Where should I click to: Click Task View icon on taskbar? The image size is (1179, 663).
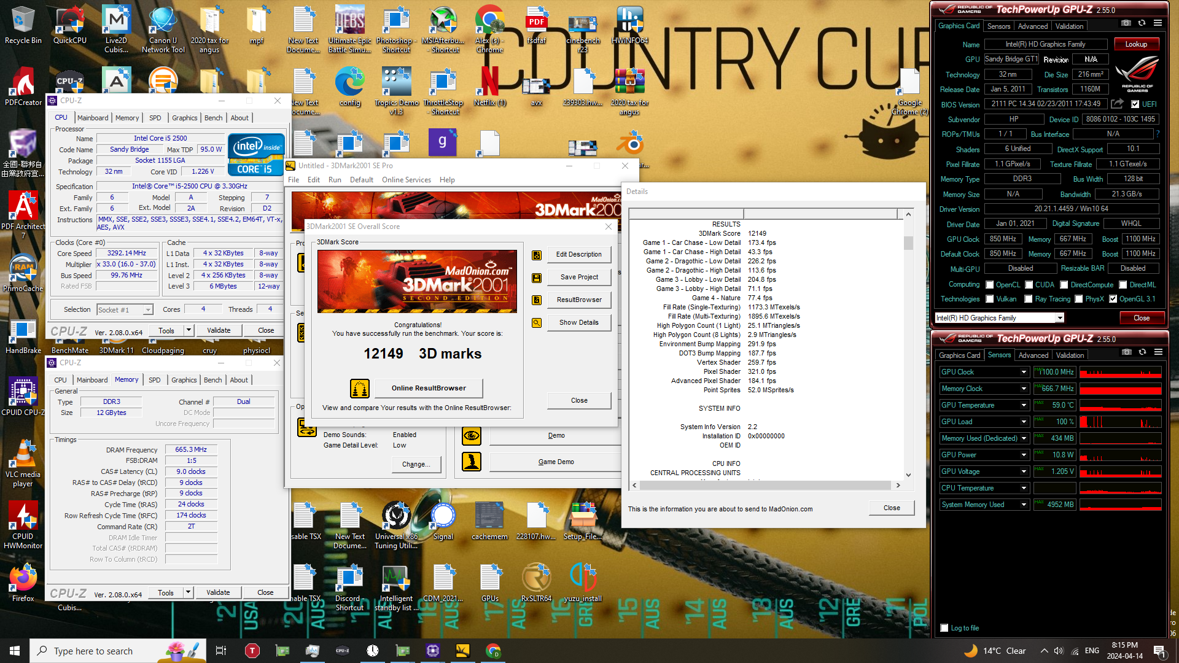point(221,651)
